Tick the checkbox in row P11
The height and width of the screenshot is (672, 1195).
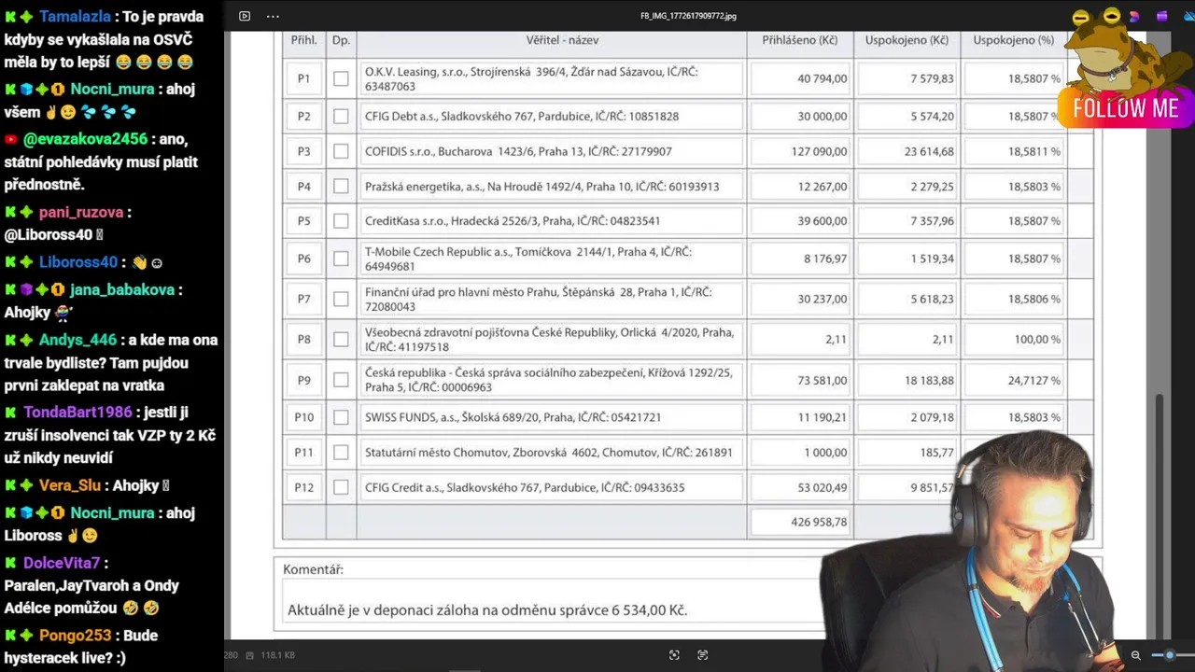pyautogui.click(x=341, y=452)
